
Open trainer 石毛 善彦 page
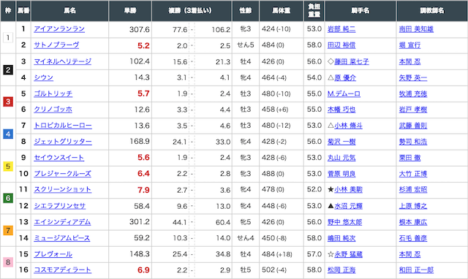click(x=413, y=238)
